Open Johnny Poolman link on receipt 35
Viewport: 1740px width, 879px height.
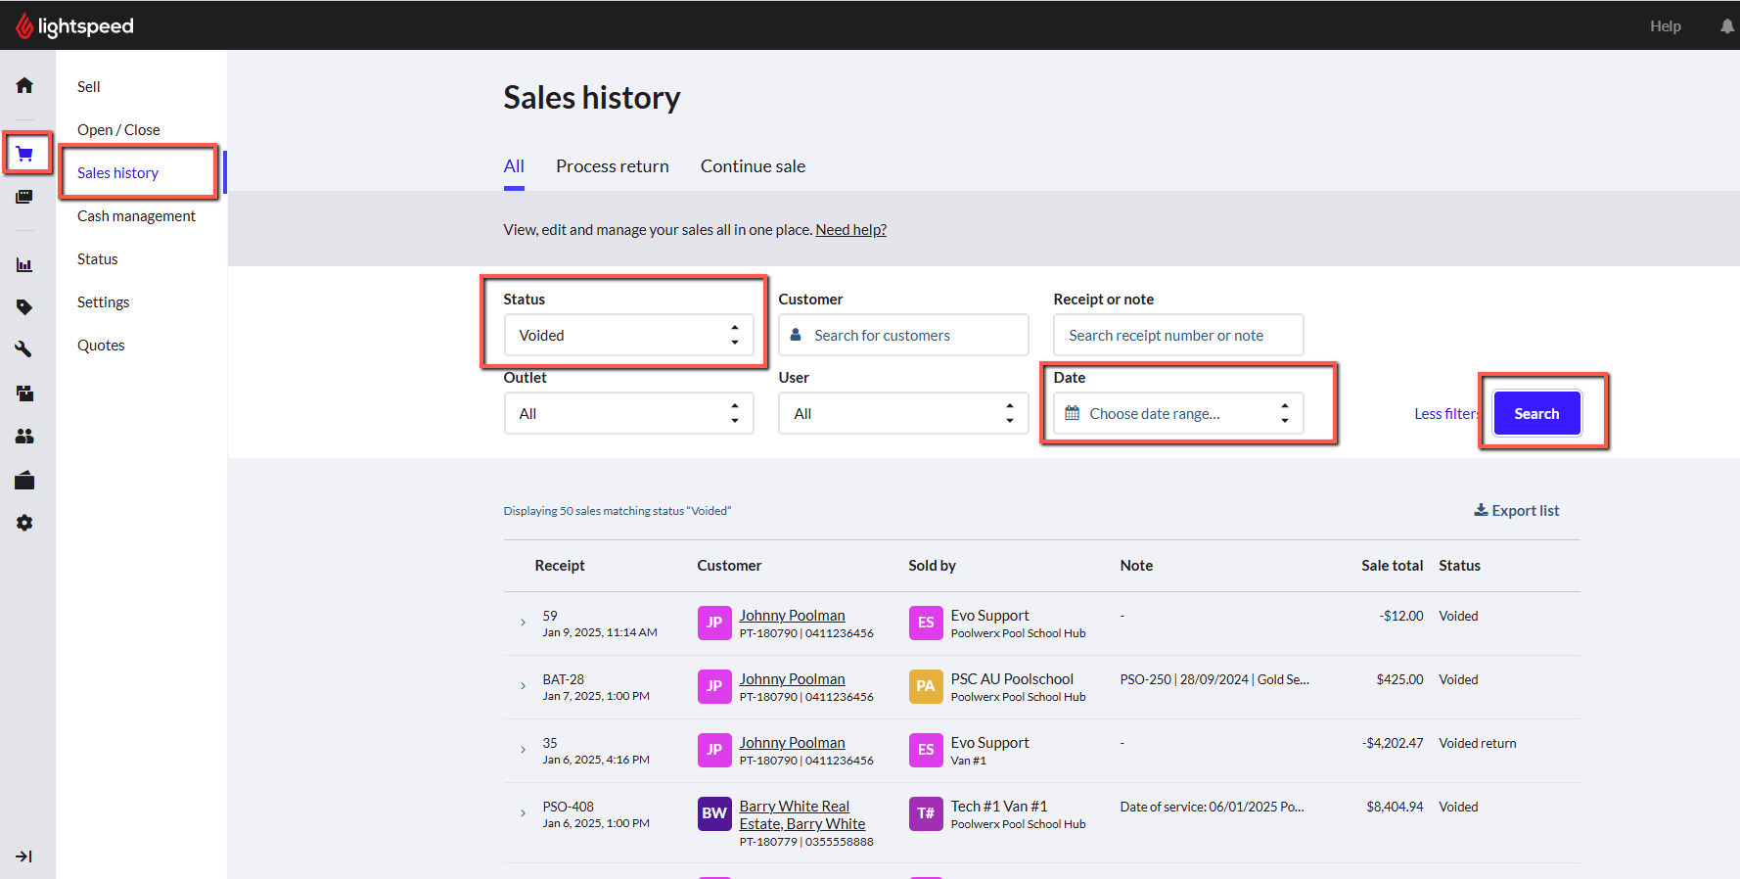tap(792, 743)
